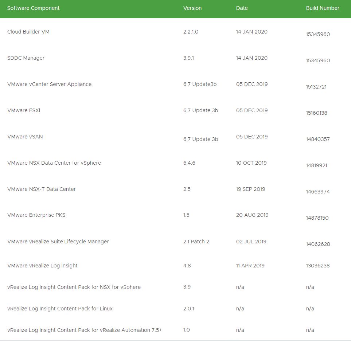
Task: Select the SDDC Manager component name
Action: 26,58
